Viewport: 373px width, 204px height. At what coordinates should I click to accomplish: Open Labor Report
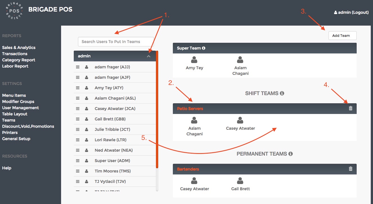tap(15, 66)
